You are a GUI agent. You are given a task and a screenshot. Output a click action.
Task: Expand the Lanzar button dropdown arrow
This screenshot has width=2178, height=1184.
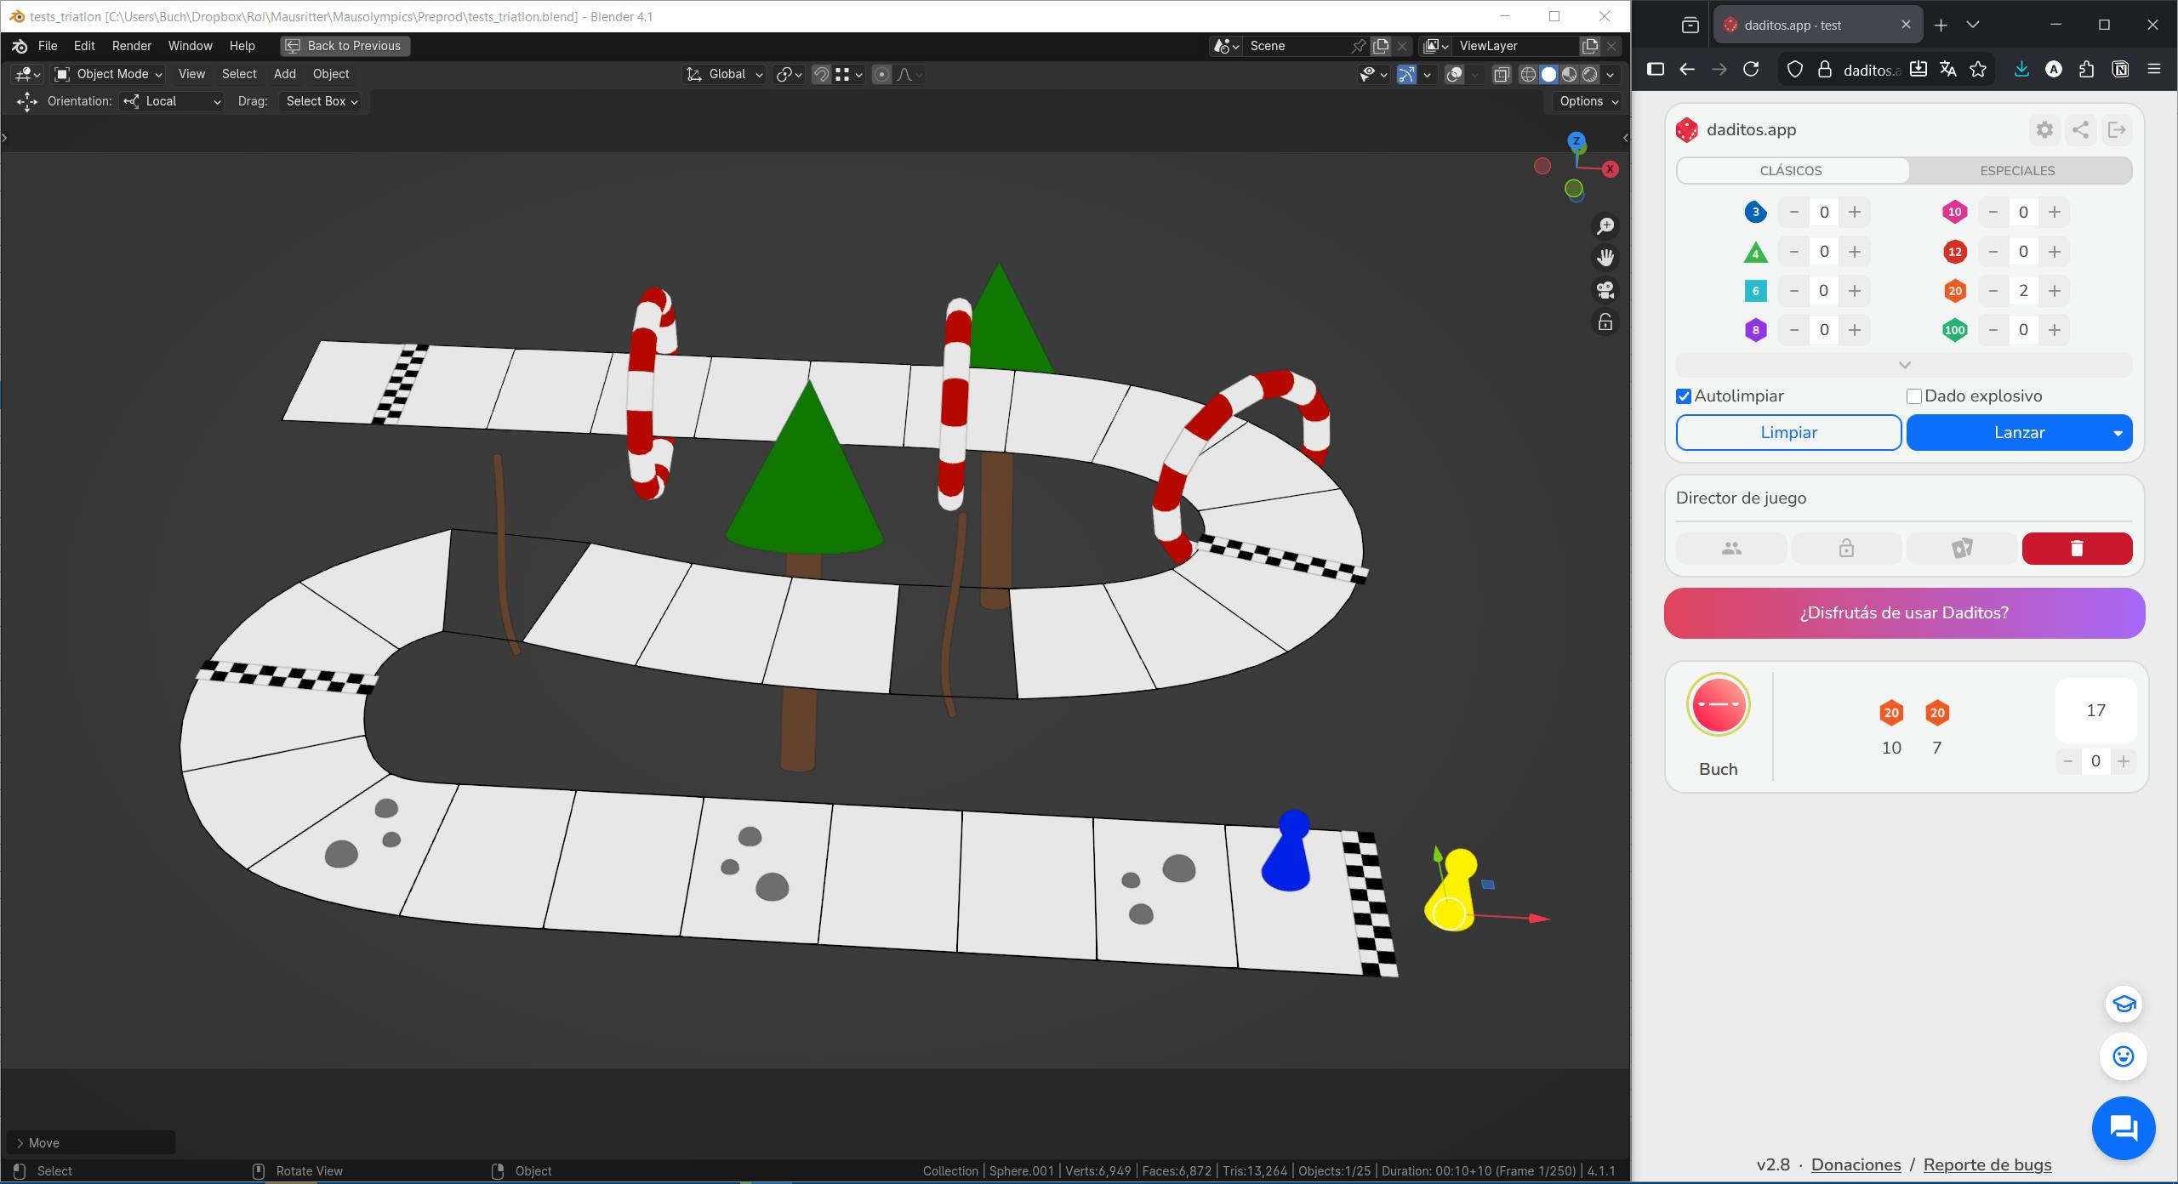click(x=2118, y=433)
